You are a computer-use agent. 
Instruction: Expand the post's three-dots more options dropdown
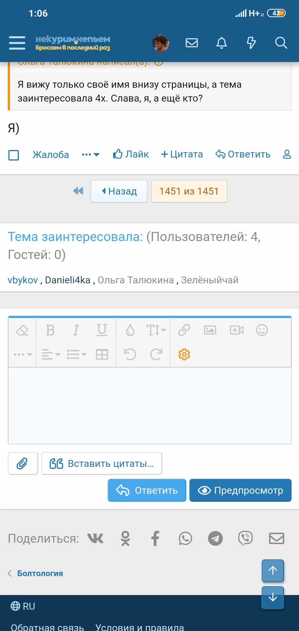(91, 154)
